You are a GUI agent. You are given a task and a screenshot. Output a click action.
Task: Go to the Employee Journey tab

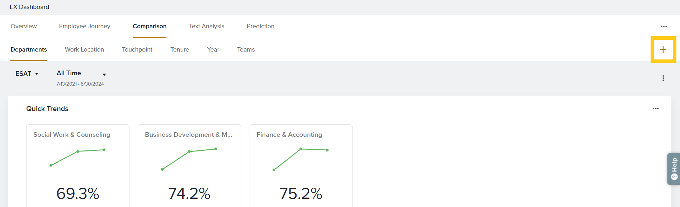coord(85,26)
